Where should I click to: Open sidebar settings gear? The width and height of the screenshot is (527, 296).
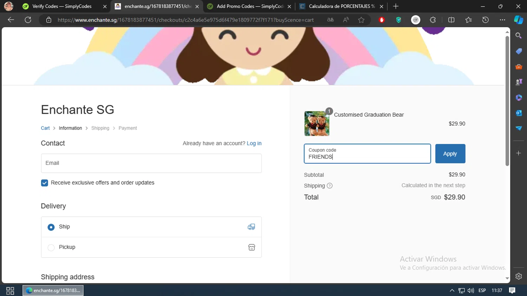519,276
